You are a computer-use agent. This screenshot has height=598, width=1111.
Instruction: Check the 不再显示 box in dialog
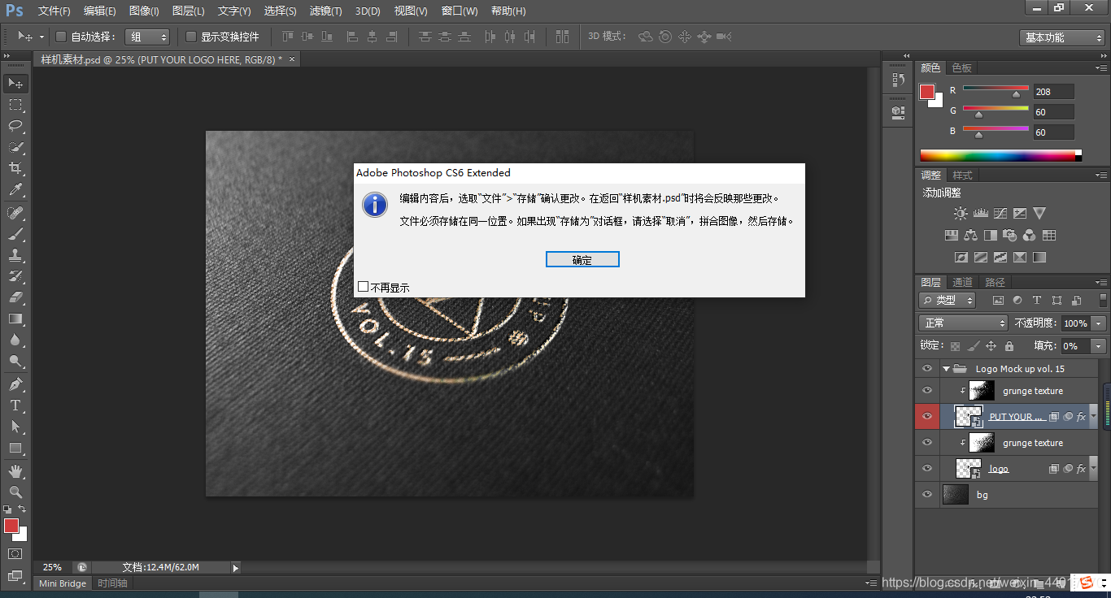coord(363,287)
